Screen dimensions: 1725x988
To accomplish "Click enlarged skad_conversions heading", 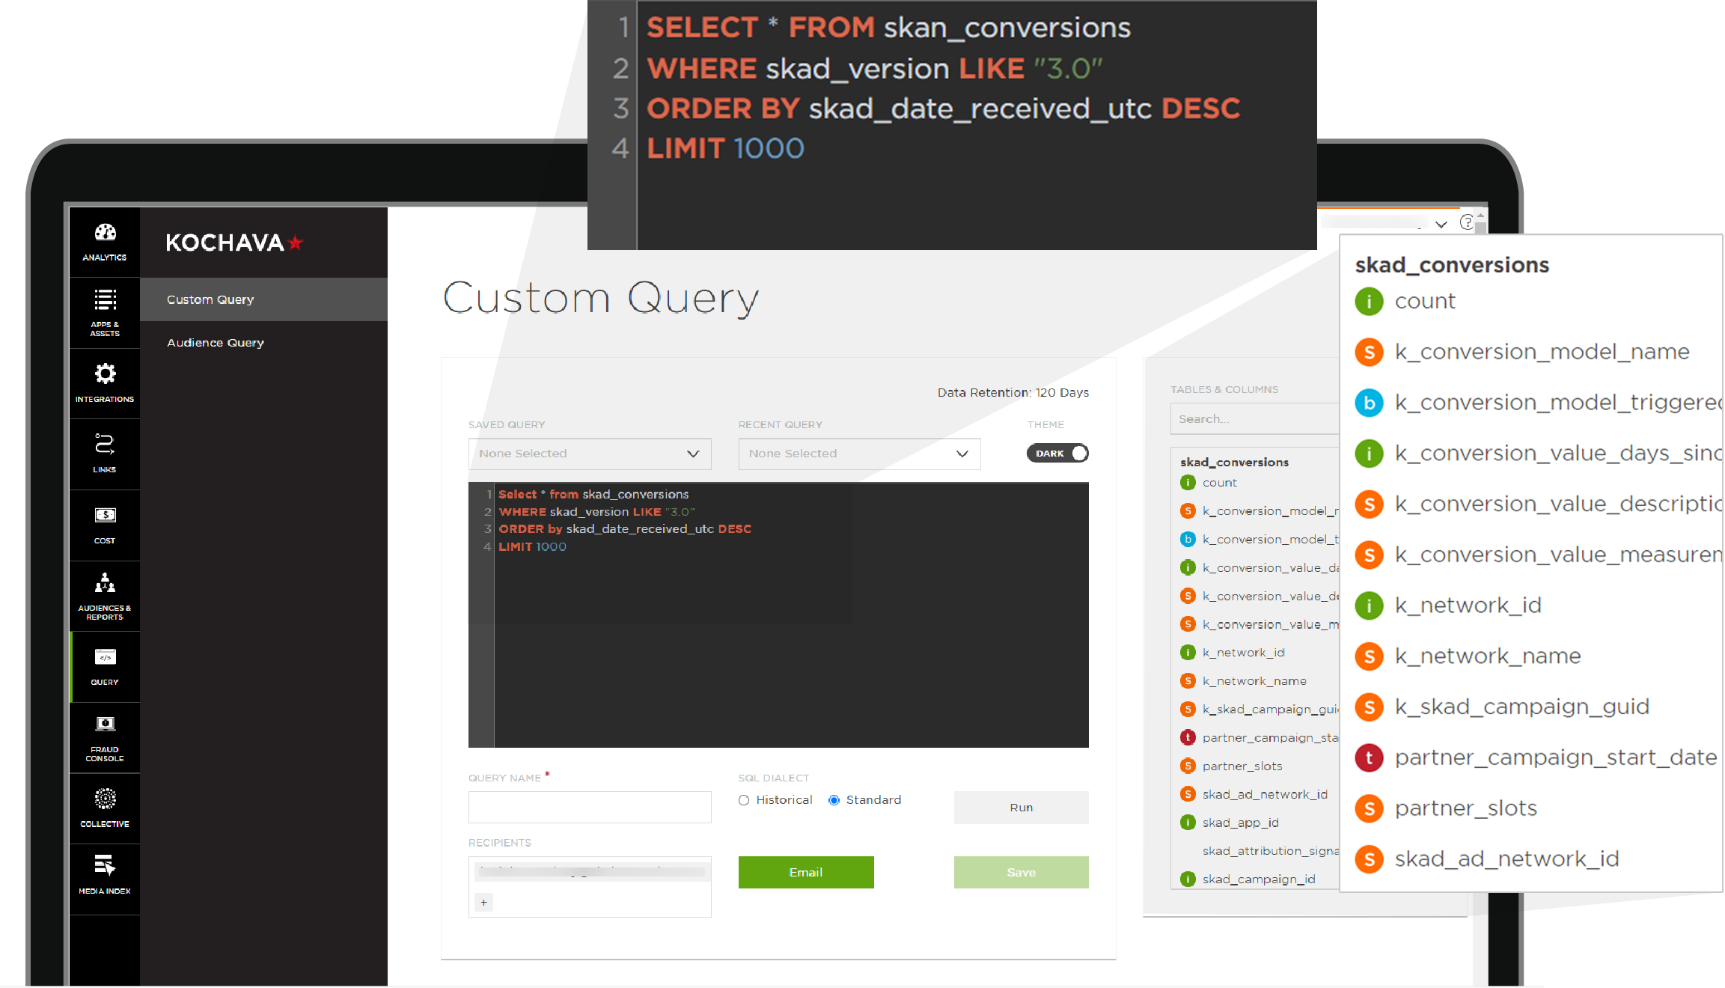I will click(x=1452, y=265).
